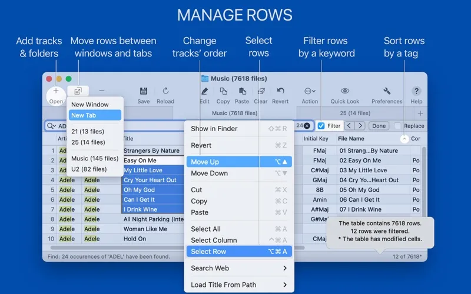The height and width of the screenshot is (294, 471).
Task: Choose Copy from the context menu
Action: [x=239, y=201]
